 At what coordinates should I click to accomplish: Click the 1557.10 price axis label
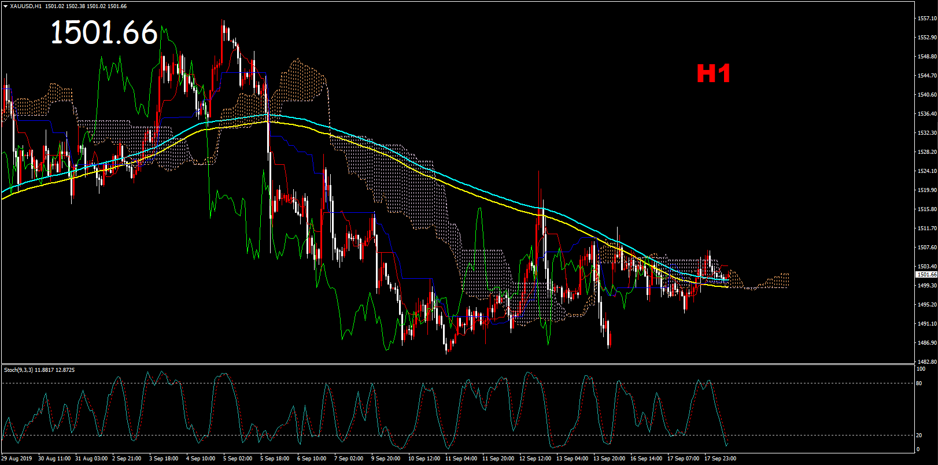[x=927, y=19]
